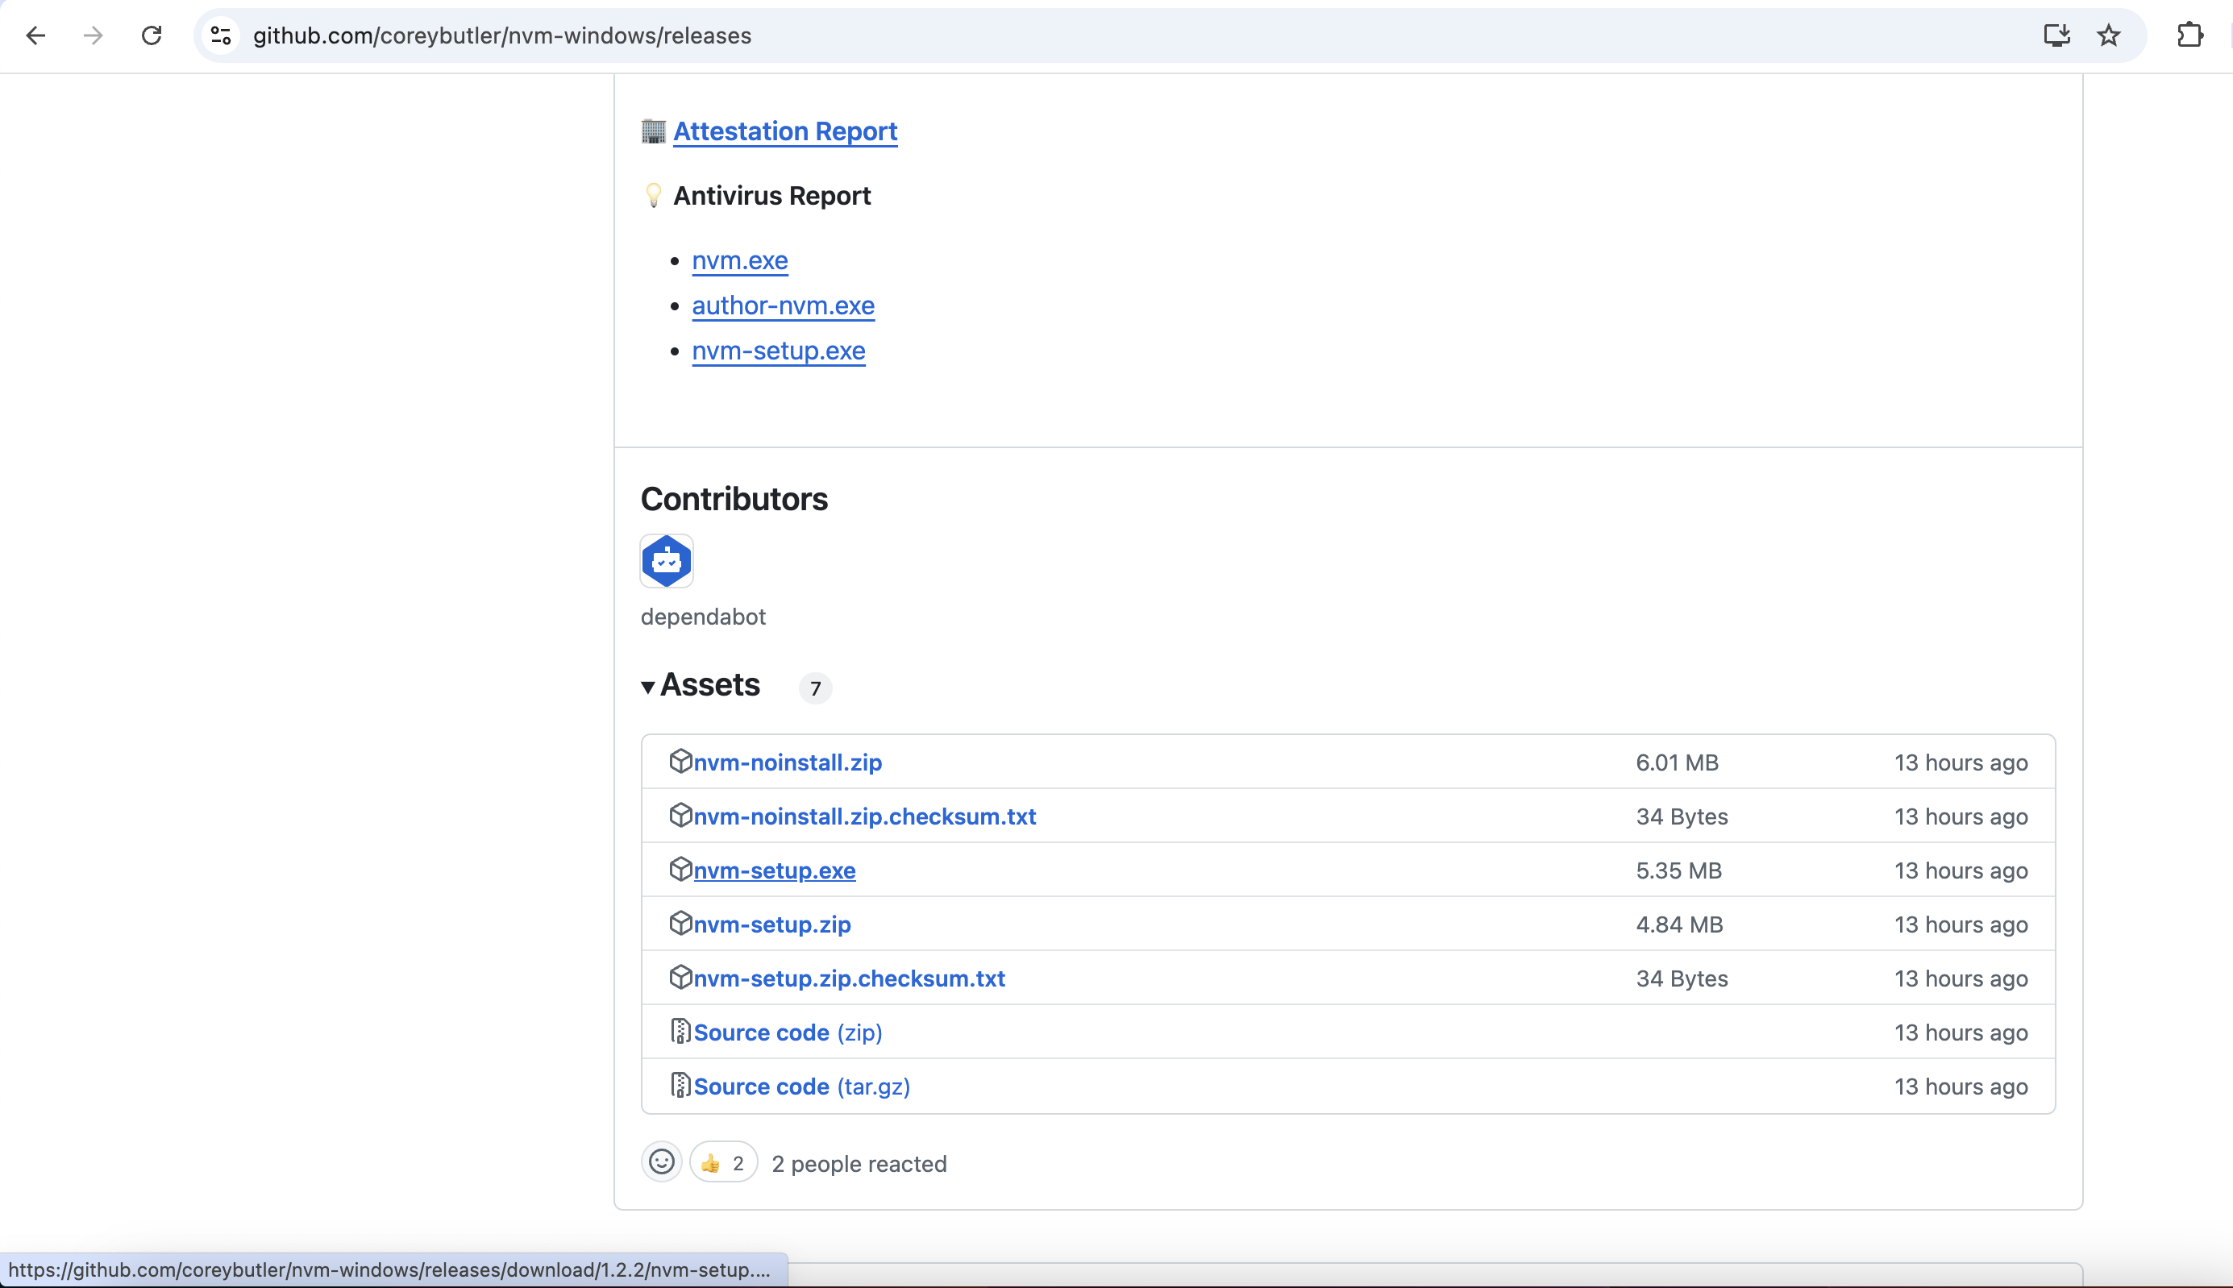
Task: Click the install app icon in address bar
Action: (2056, 35)
